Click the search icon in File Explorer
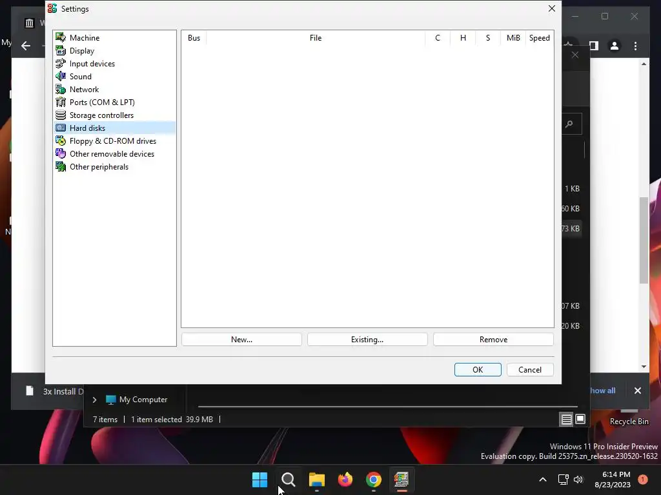 569,124
